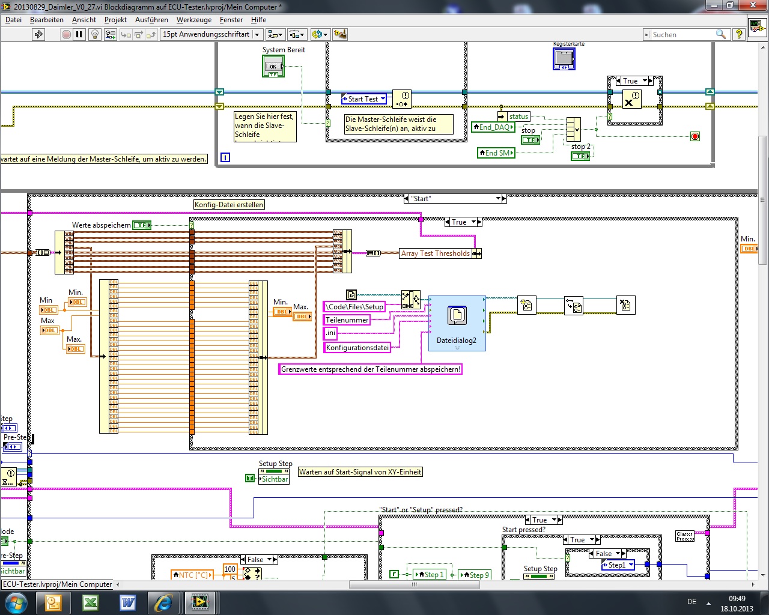Click the Open Config Data node
This screenshot has height=615, width=769.
pos(526,305)
